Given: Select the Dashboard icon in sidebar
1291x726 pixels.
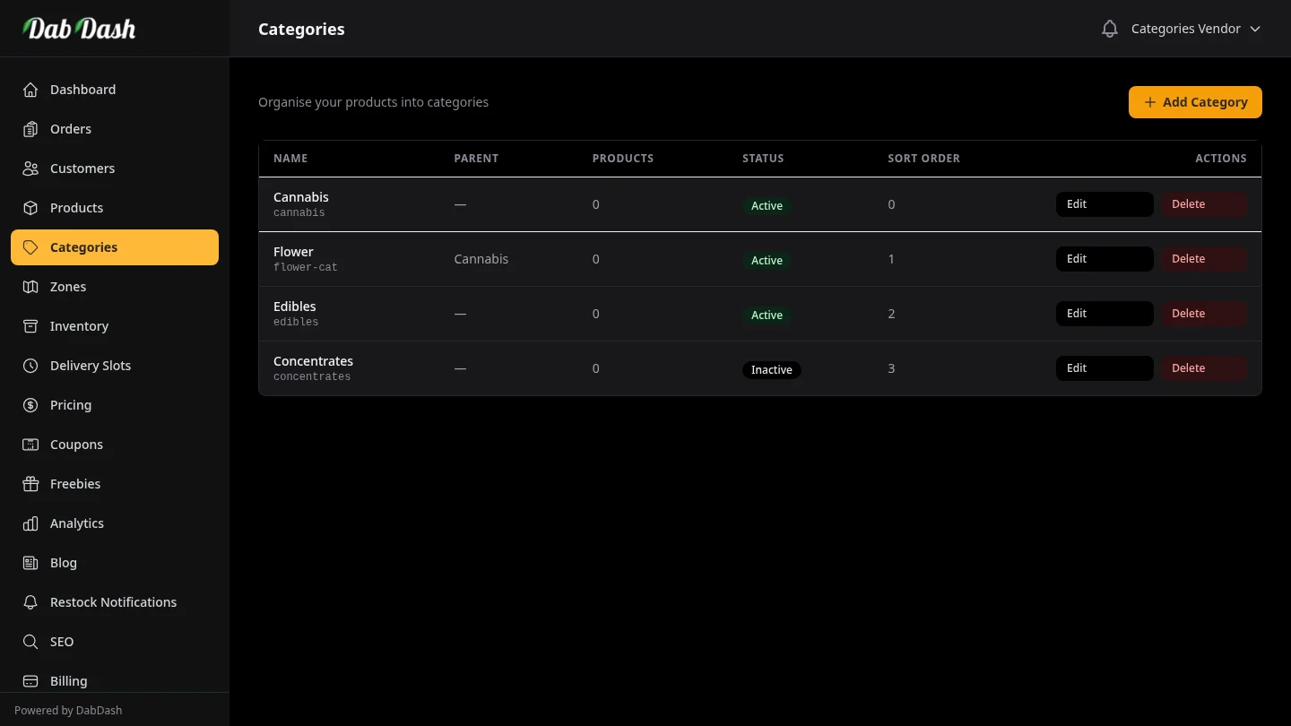Looking at the screenshot, I should tap(30, 90).
